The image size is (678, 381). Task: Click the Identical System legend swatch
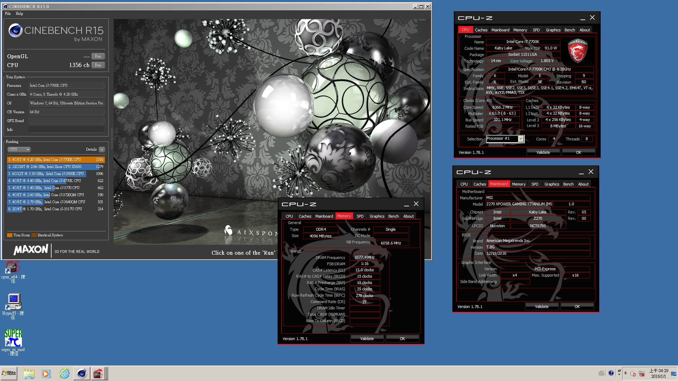point(34,235)
